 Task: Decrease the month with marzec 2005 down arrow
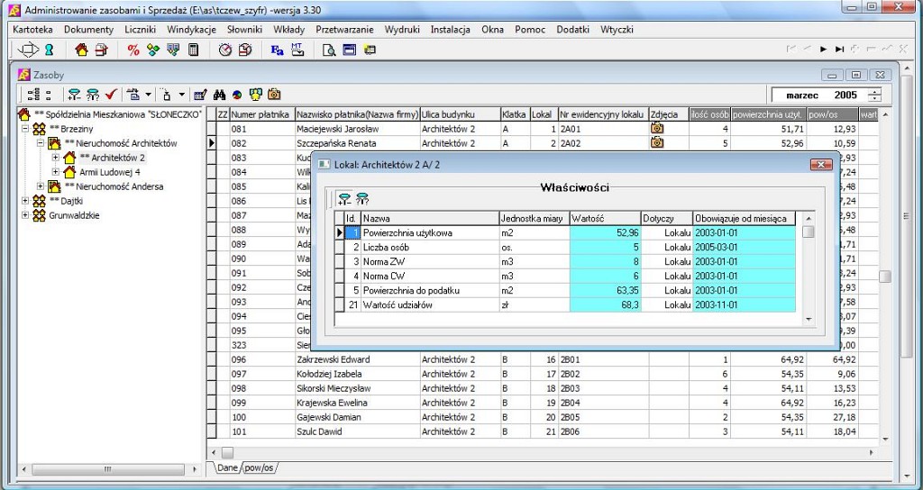pos(876,98)
